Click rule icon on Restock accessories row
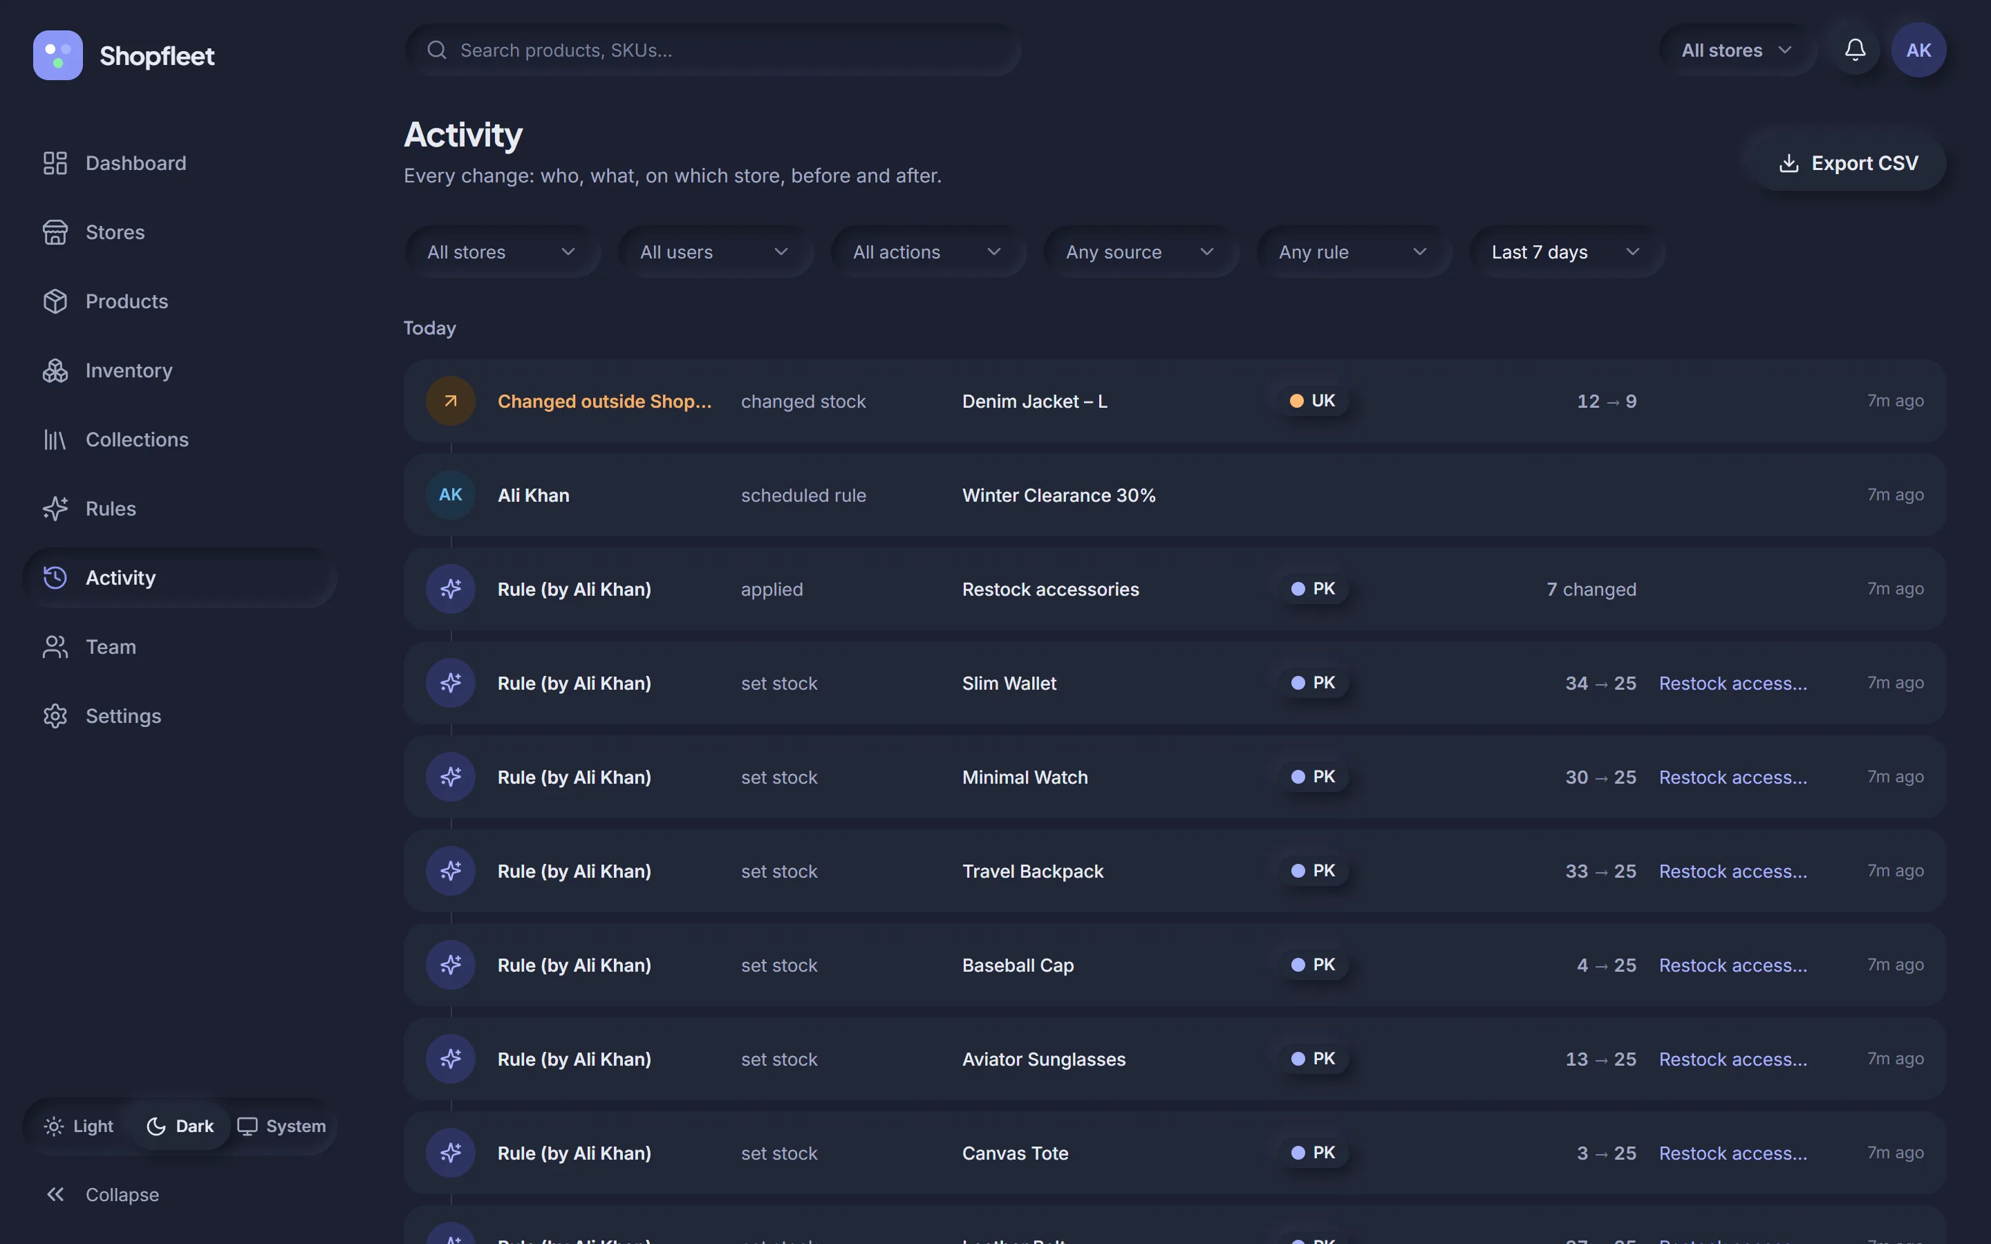The height and width of the screenshot is (1244, 1991). [451, 588]
